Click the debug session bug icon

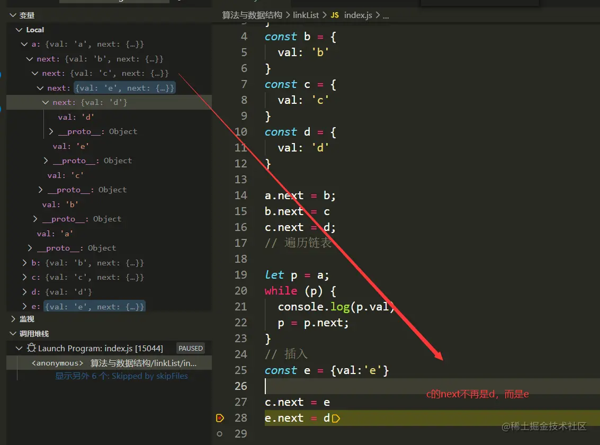click(31, 348)
